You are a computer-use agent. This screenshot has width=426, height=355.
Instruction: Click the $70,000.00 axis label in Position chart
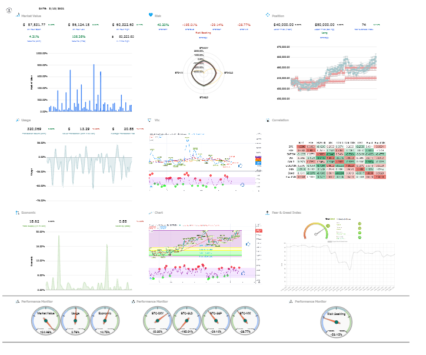coord(283,47)
